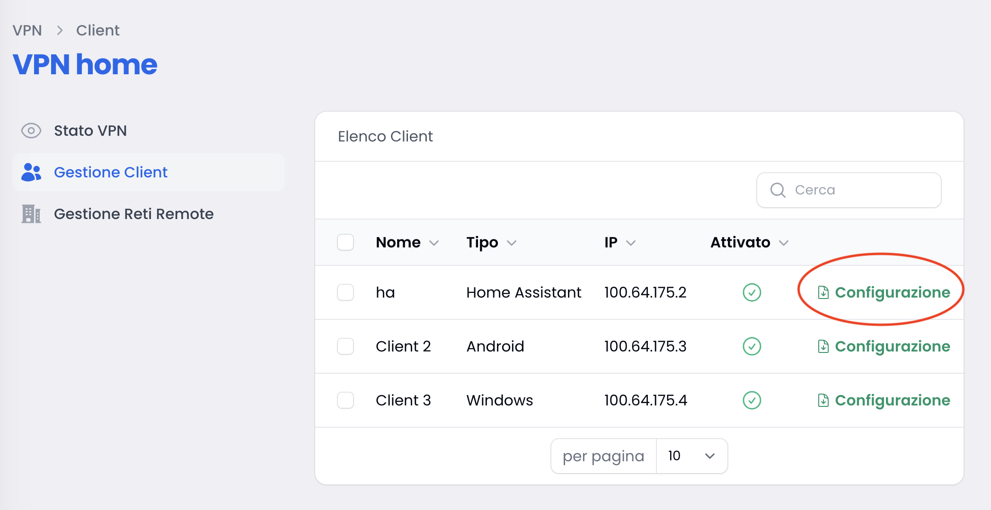
Task: Click the eye icon beside Stato VPN
Action: point(31,131)
